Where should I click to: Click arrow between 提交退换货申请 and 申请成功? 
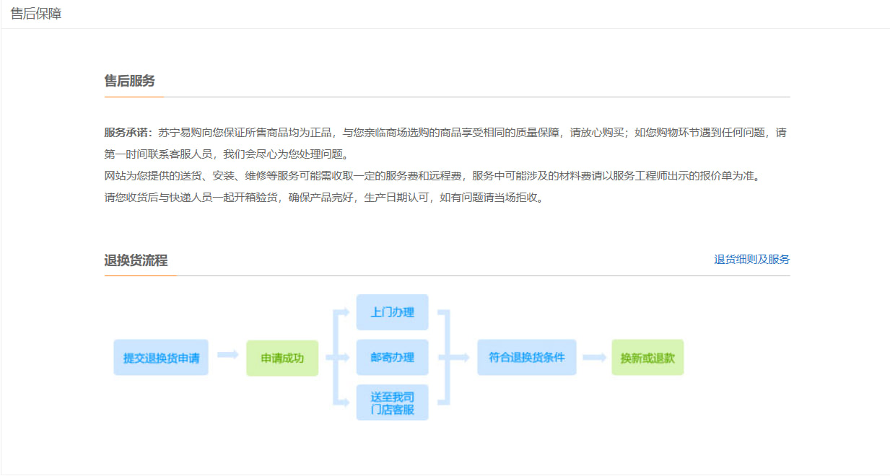tap(227, 354)
